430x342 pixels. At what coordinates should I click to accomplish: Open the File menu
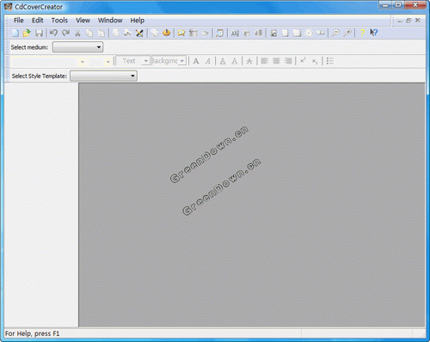pyautogui.click(x=19, y=21)
